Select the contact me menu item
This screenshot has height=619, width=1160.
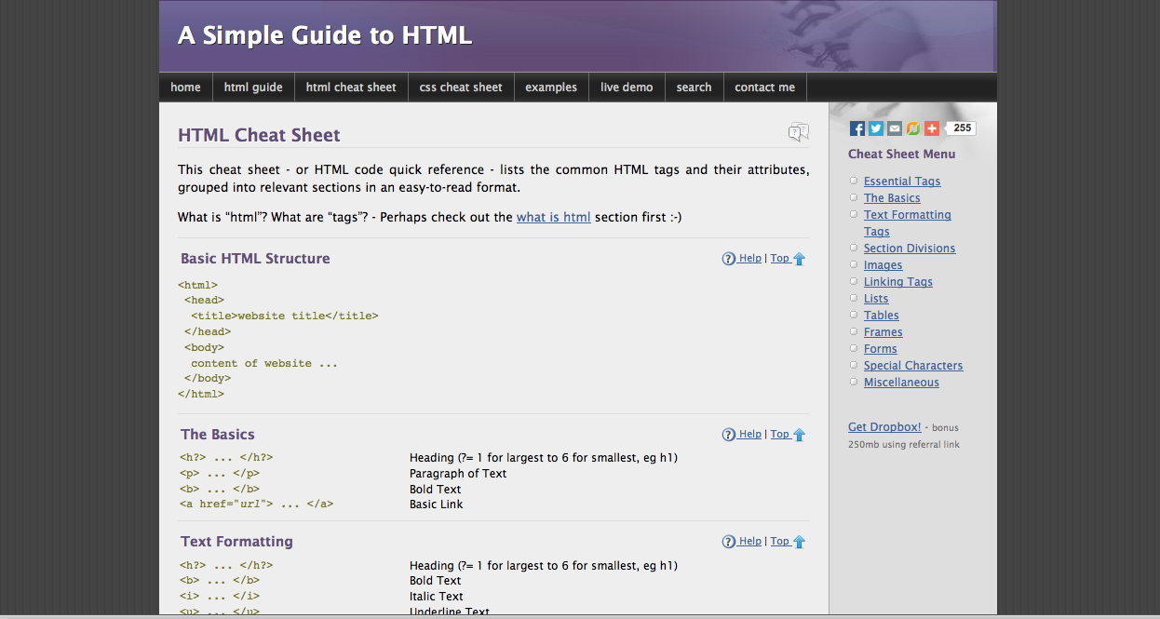click(x=764, y=87)
